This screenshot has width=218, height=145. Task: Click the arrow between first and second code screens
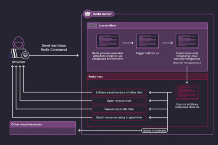coord(127,43)
